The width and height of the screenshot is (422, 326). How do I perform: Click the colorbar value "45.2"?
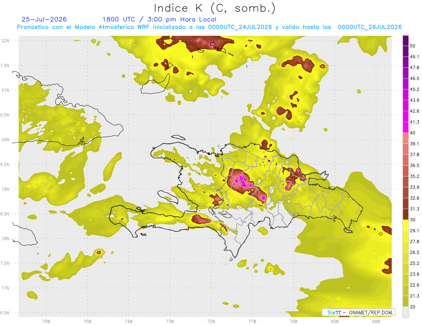point(414,89)
